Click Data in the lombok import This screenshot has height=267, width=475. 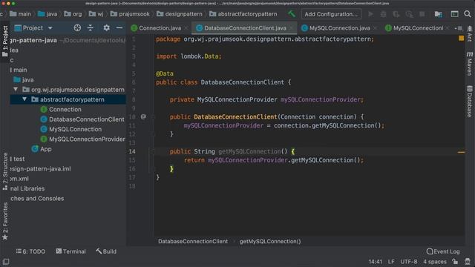[x=211, y=56]
